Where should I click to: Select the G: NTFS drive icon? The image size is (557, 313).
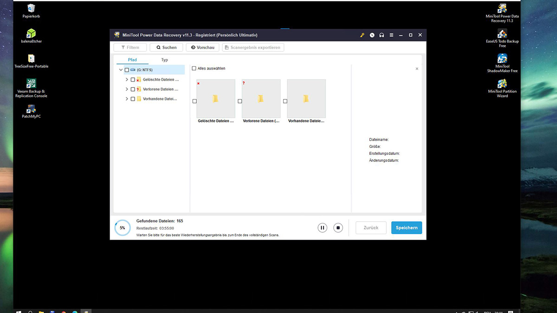(x=133, y=70)
